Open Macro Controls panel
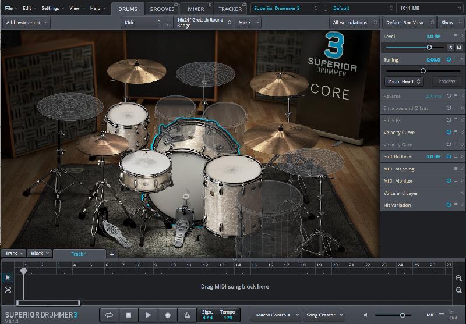This screenshot has height=324, width=466. 276,315
